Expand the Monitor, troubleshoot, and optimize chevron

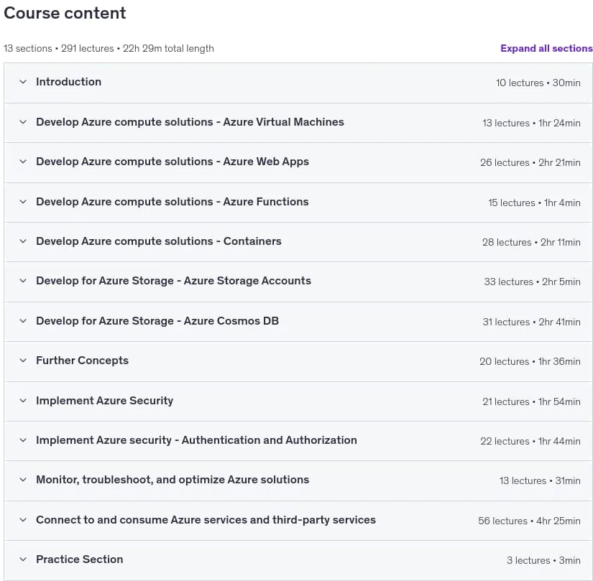[23, 480]
